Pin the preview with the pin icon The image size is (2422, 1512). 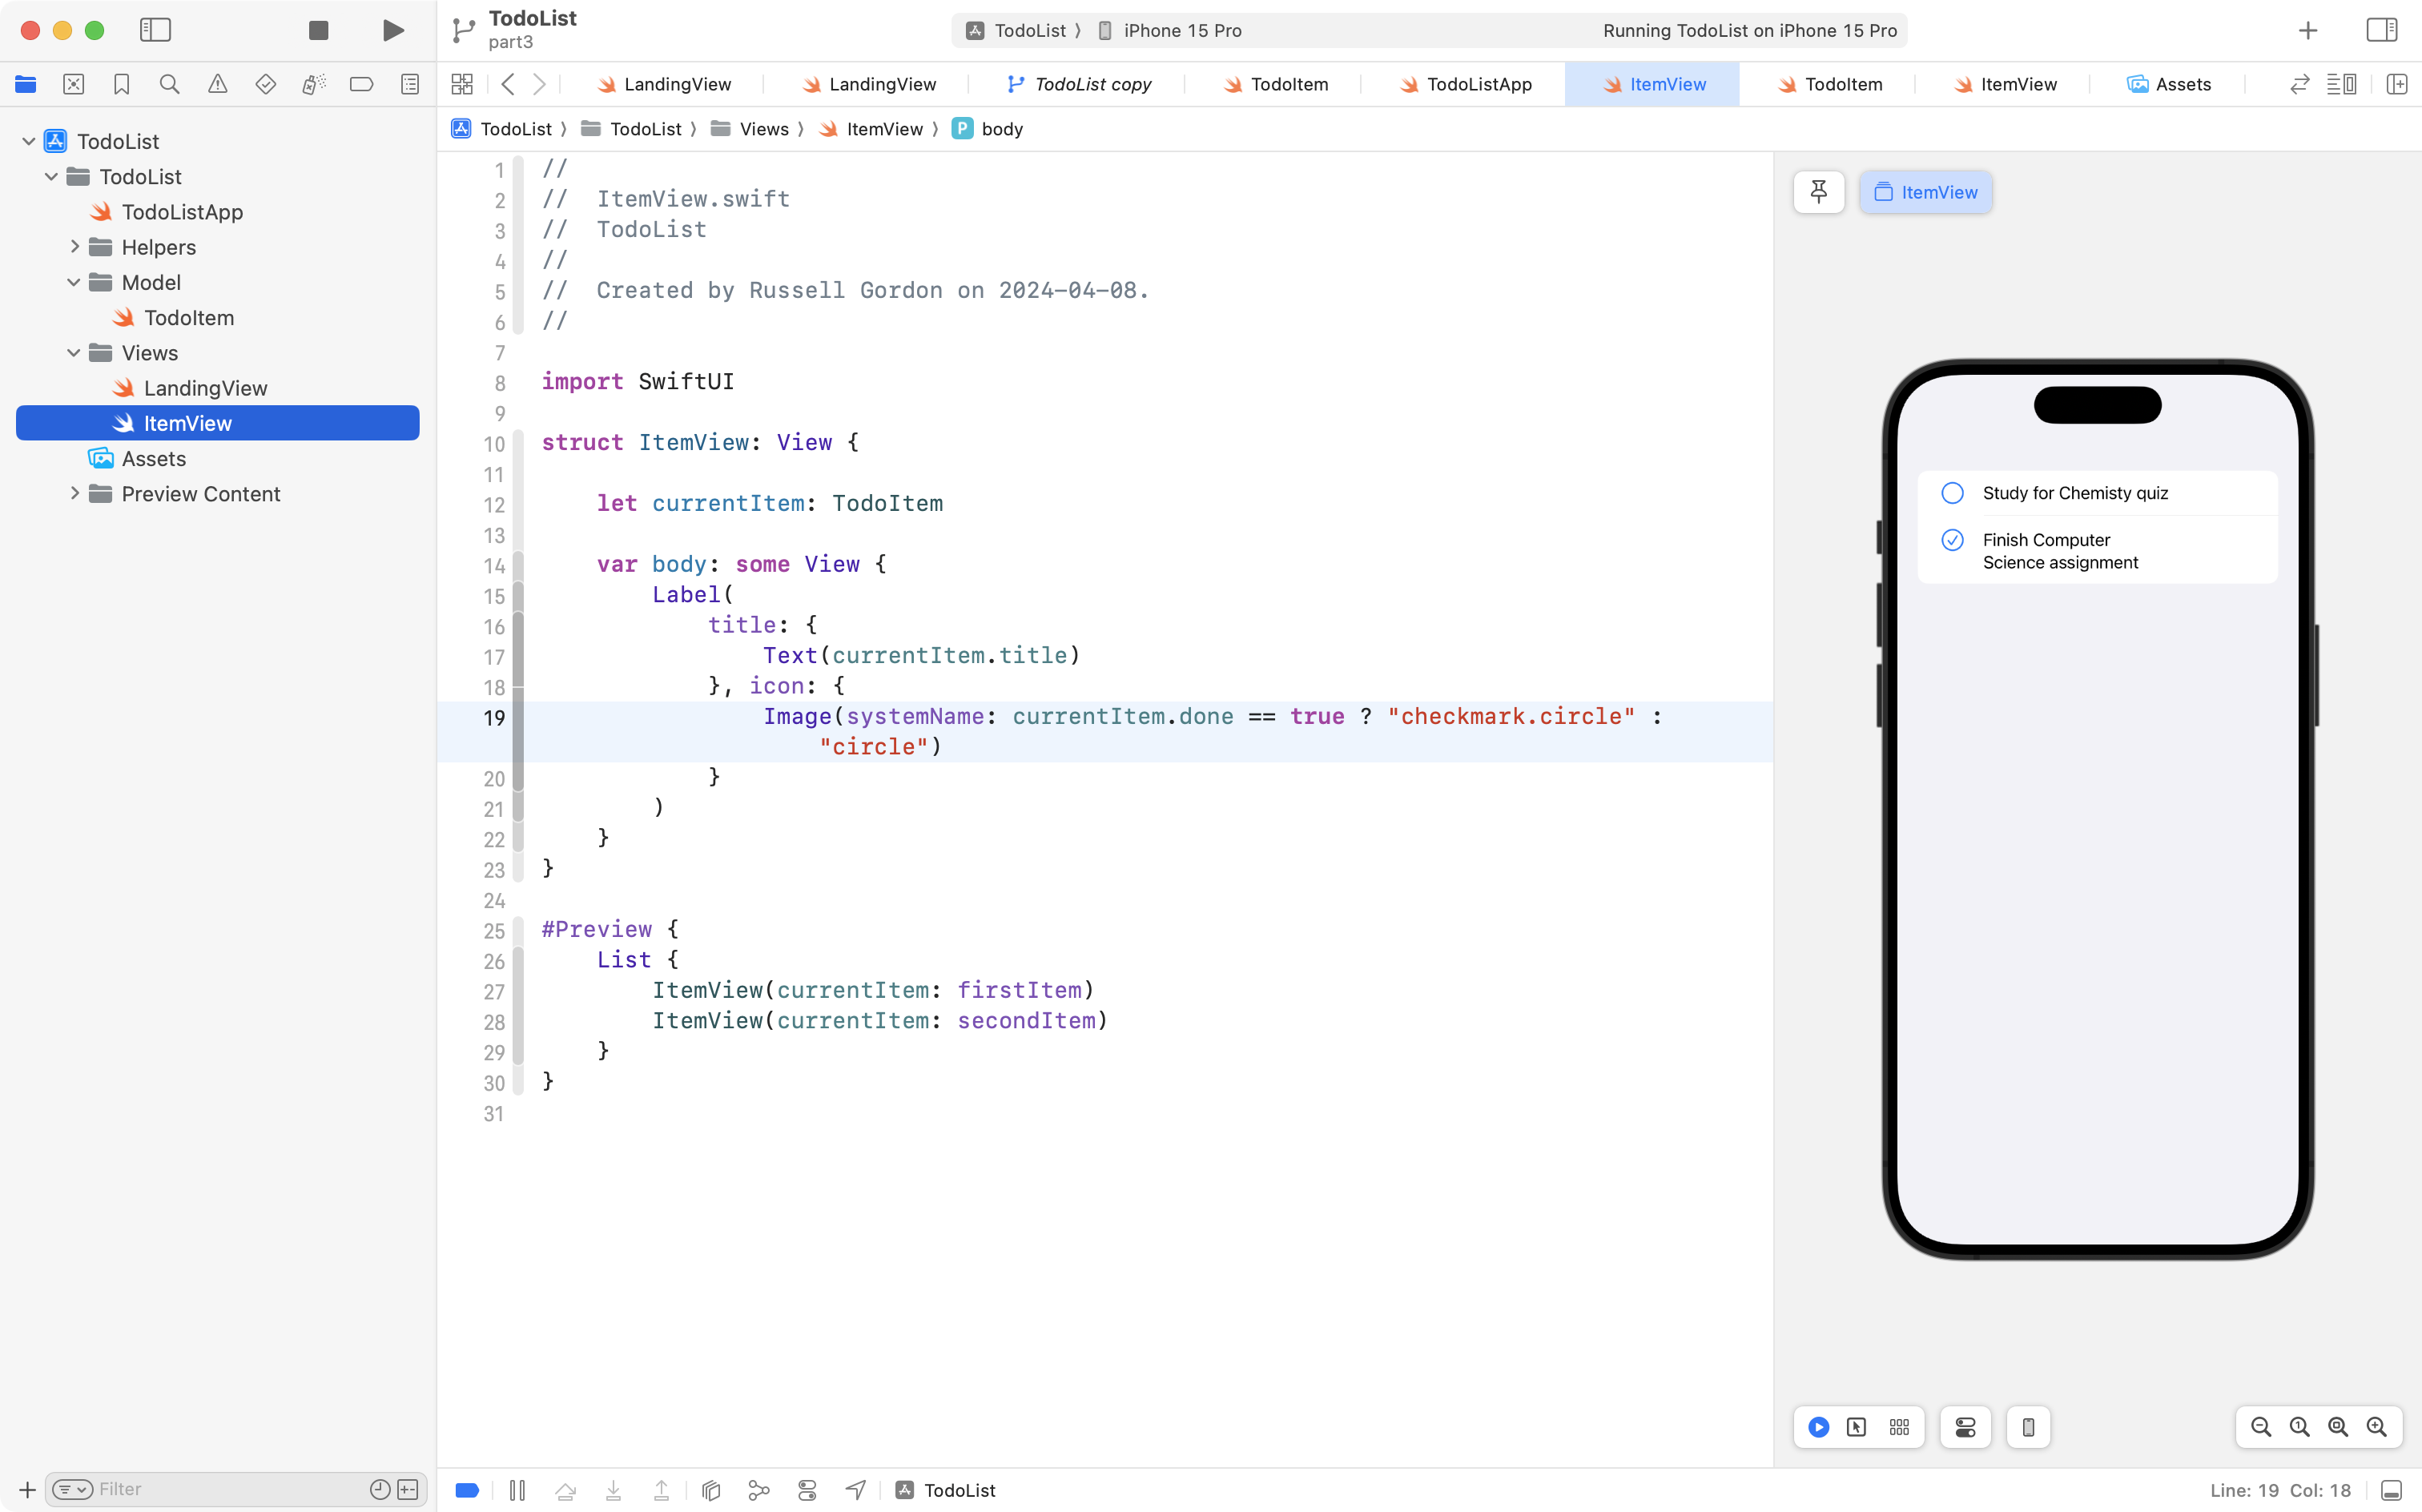(1818, 192)
